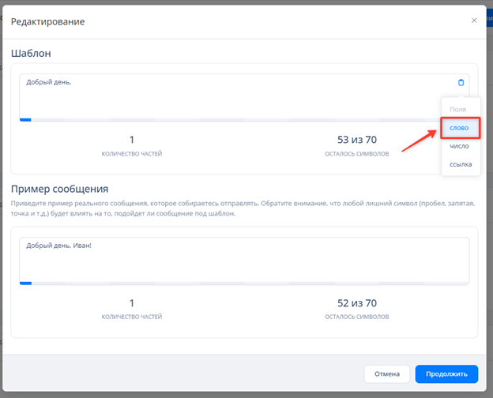Close the Редактирование dialog with the X

[474, 21]
